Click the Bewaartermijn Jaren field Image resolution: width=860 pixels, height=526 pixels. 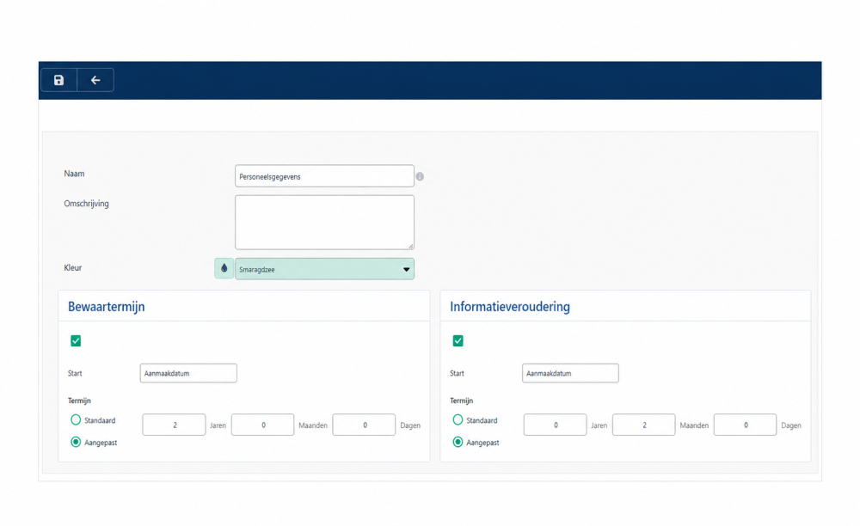point(174,425)
